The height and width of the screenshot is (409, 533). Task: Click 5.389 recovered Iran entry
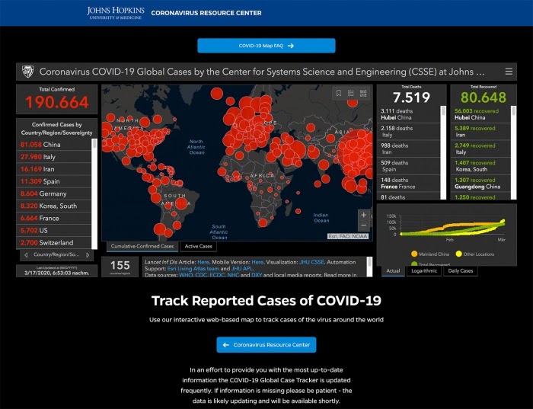[480, 132]
